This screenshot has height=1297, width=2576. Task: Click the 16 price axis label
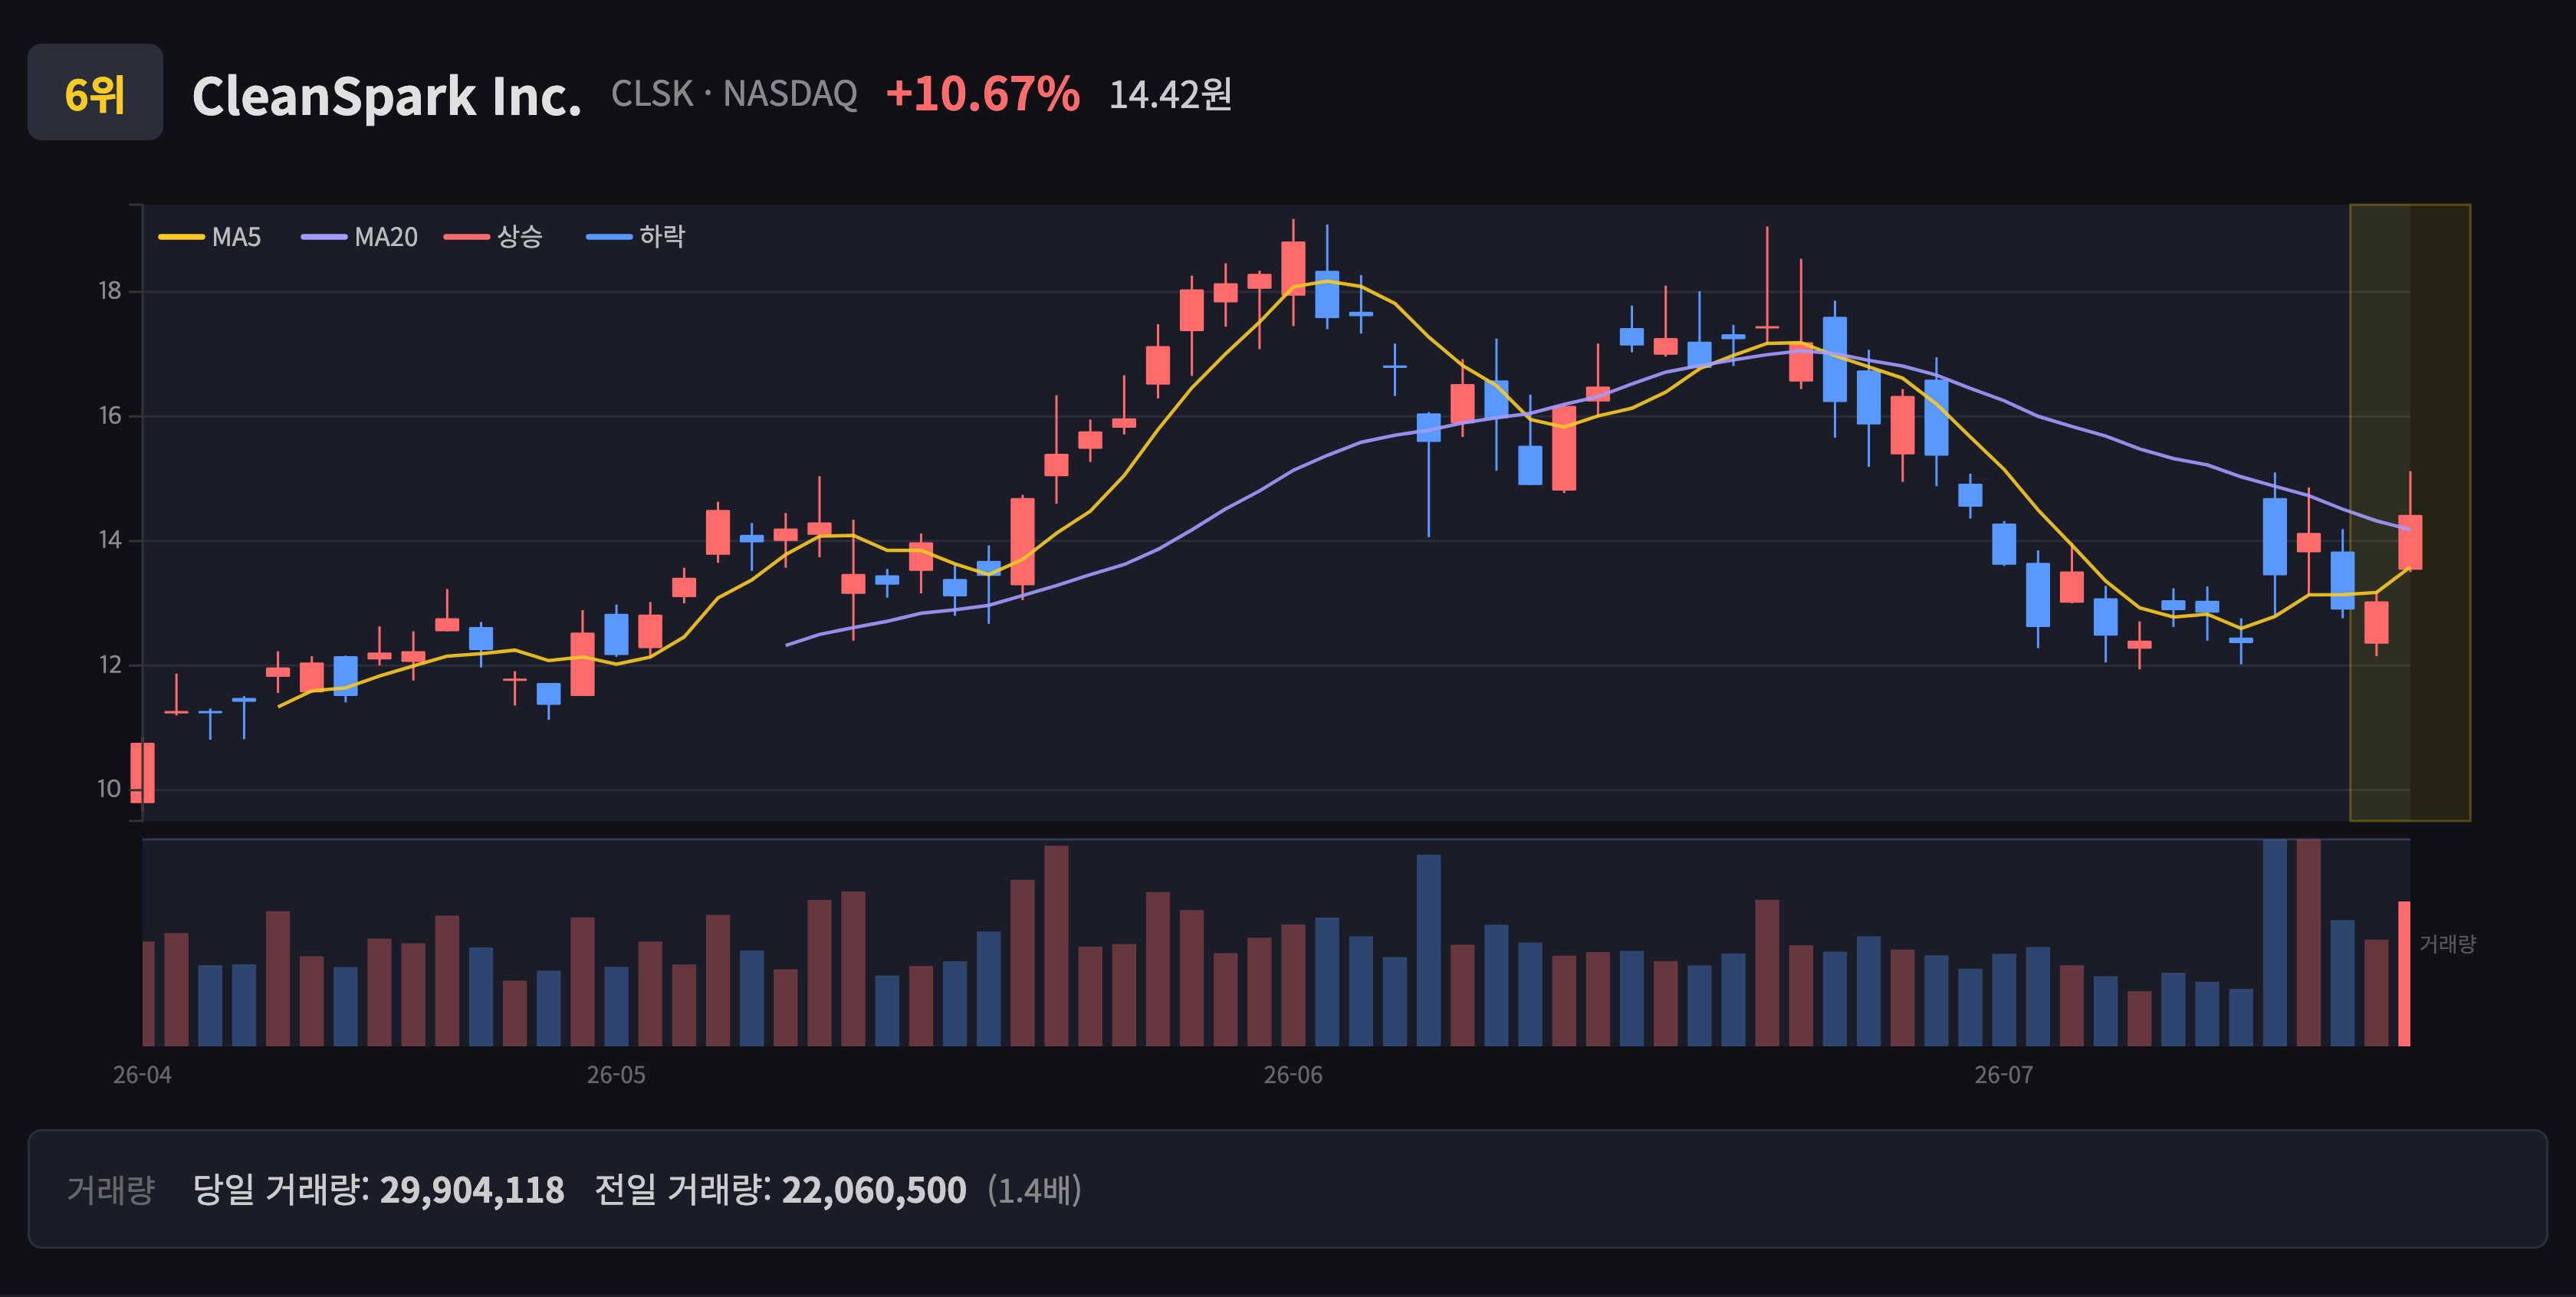pyautogui.click(x=109, y=416)
